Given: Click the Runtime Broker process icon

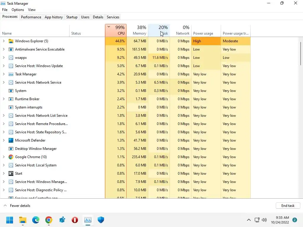Looking at the screenshot, I should coord(11,99).
